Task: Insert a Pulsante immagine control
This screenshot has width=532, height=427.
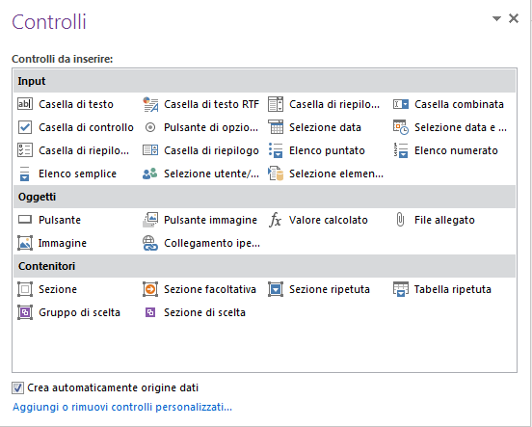Action: (199, 220)
